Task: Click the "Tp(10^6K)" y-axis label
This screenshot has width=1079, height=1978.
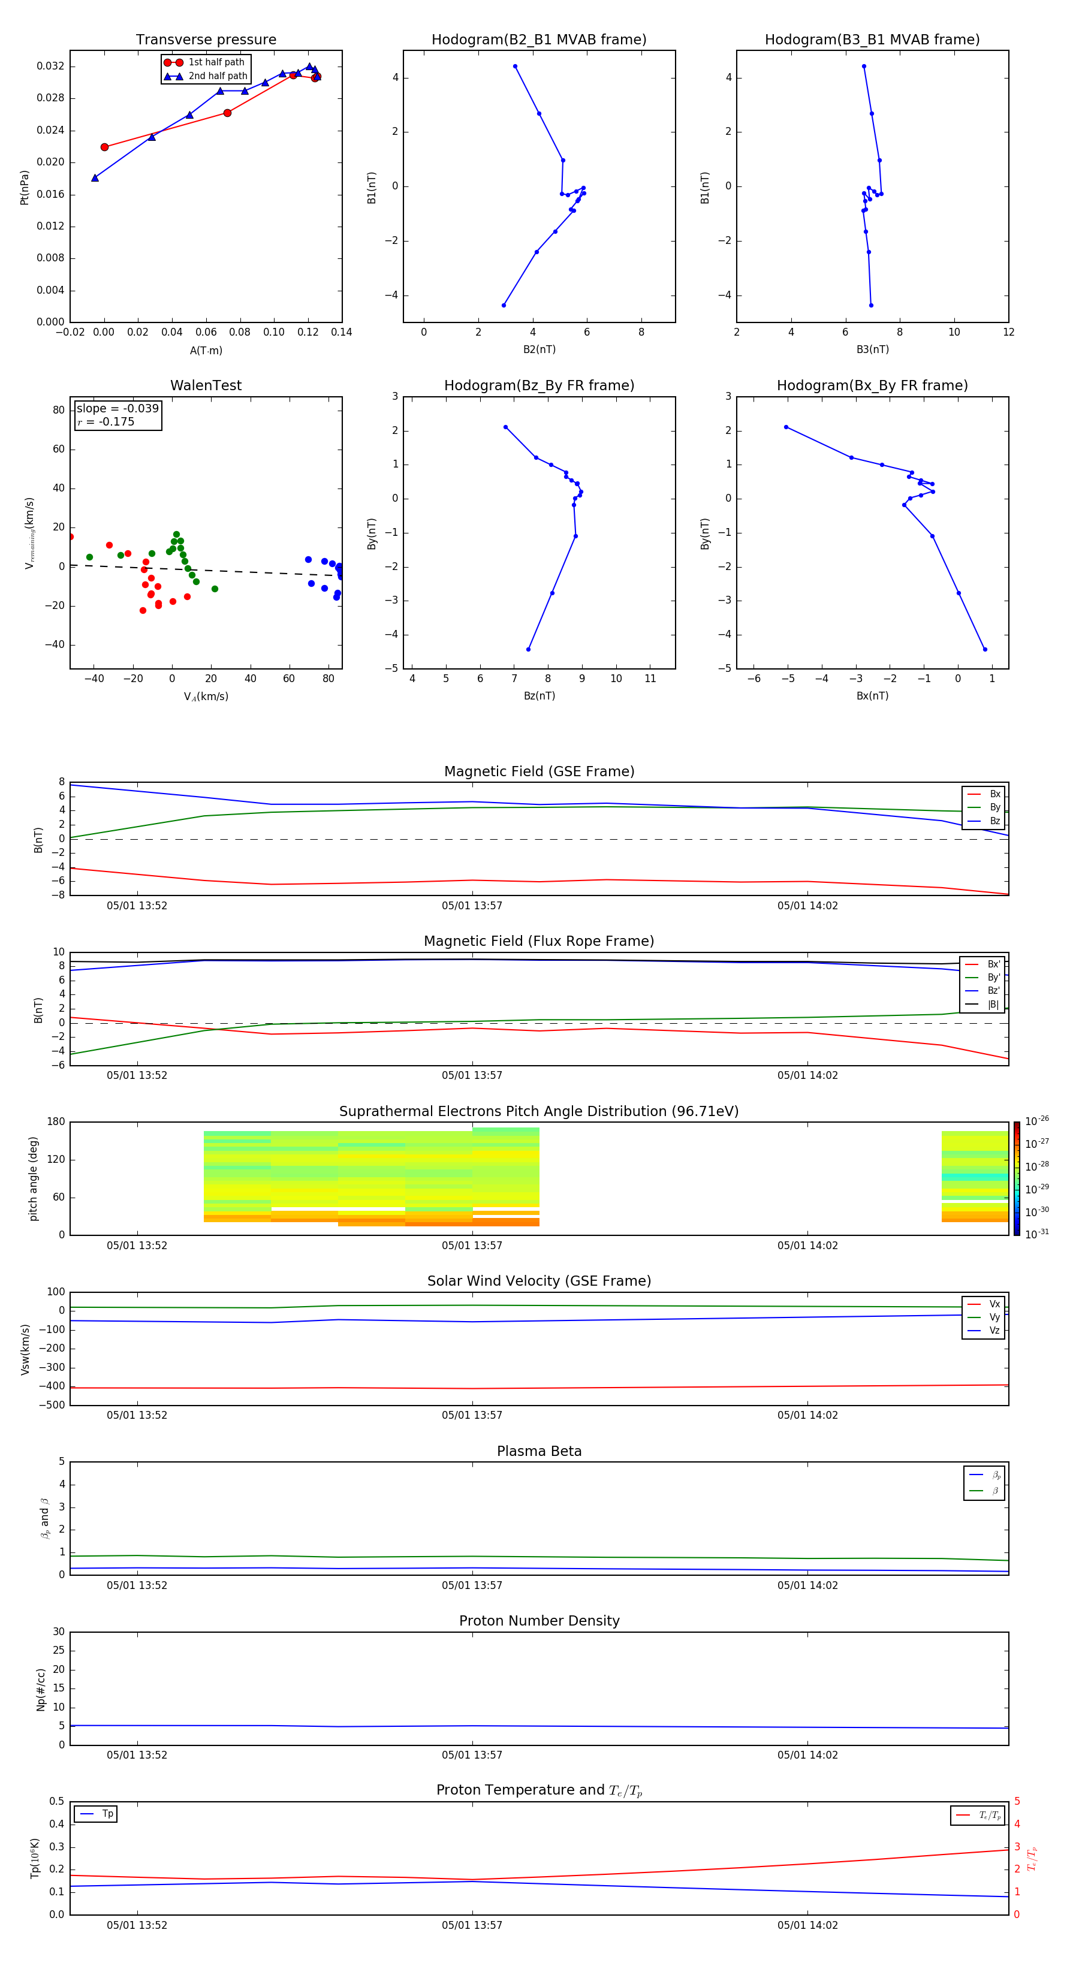Action: pyautogui.click(x=35, y=1858)
